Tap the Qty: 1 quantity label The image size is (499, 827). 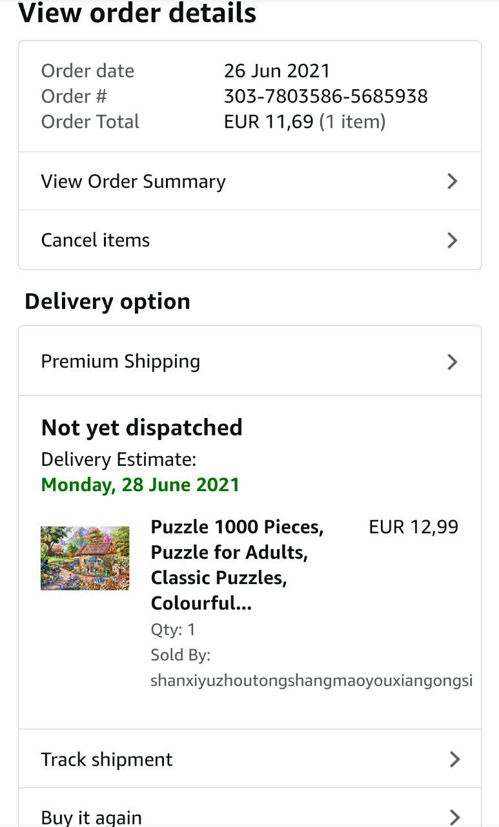[x=173, y=629]
